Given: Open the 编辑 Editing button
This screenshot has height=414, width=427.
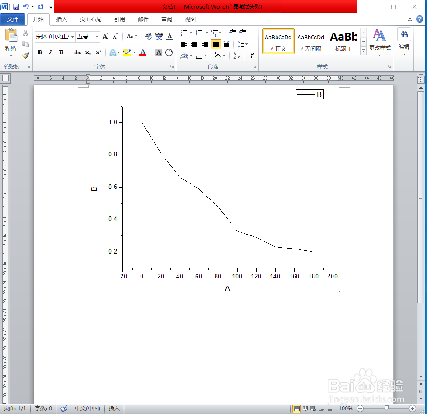Looking at the screenshot, I should [x=404, y=42].
